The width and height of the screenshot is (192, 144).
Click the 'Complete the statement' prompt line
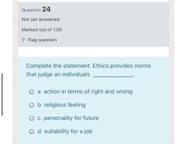[x=59, y=66]
